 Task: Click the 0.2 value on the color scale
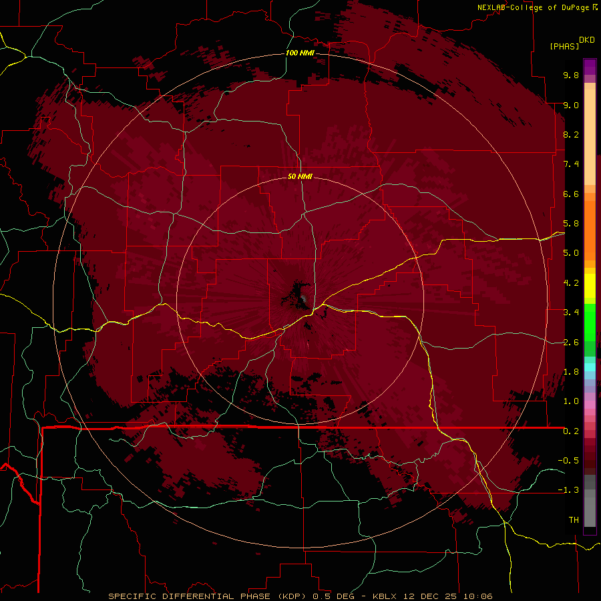pos(571,431)
